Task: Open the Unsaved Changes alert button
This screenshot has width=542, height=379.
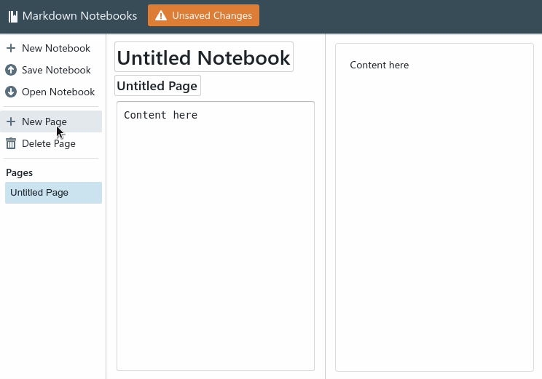Action: (x=203, y=15)
